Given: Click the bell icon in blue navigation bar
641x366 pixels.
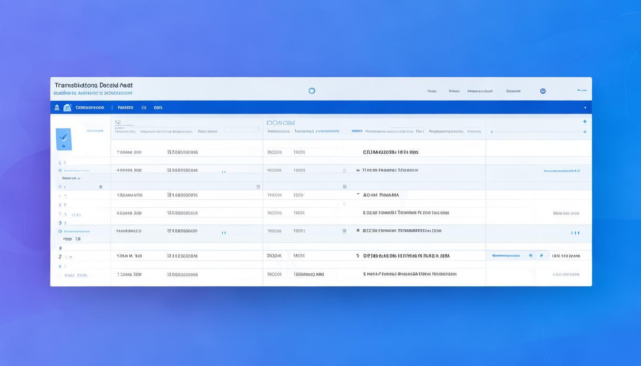Looking at the screenshot, I should (57, 108).
